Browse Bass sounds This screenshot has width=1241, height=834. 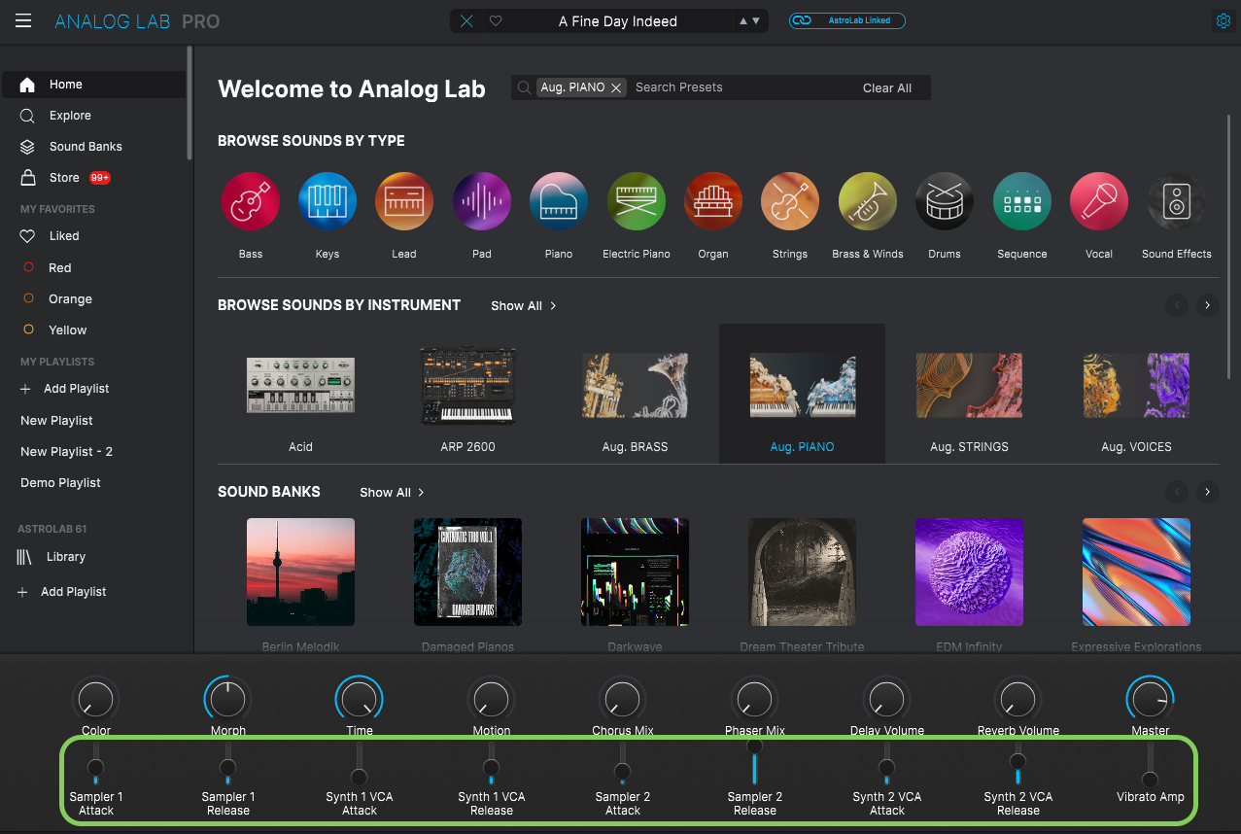251,201
